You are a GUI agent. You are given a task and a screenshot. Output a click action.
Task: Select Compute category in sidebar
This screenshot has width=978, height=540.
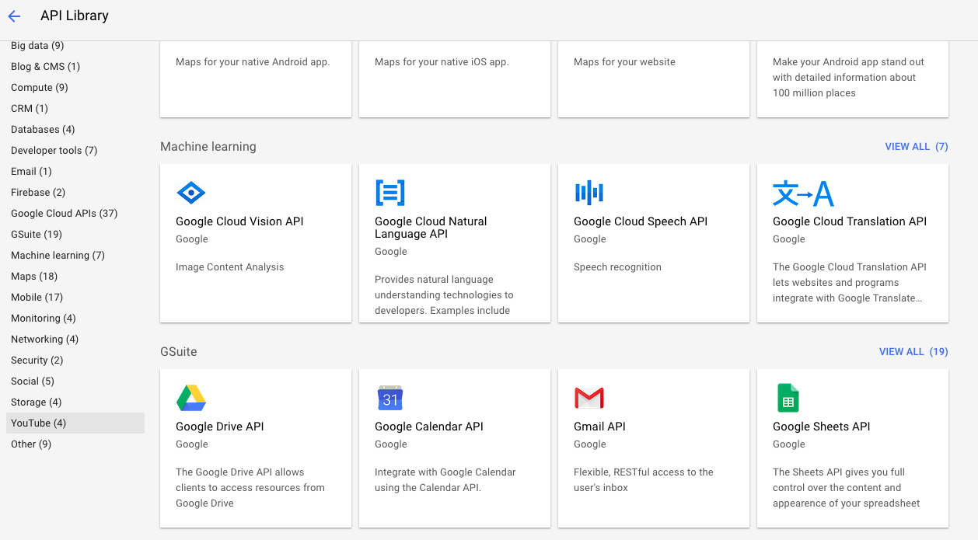pos(40,88)
